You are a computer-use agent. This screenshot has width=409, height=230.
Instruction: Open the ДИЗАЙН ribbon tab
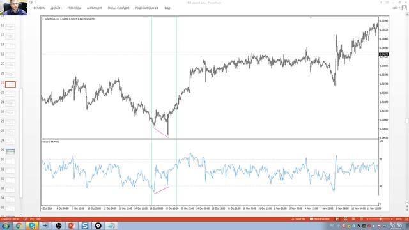[x=56, y=8]
